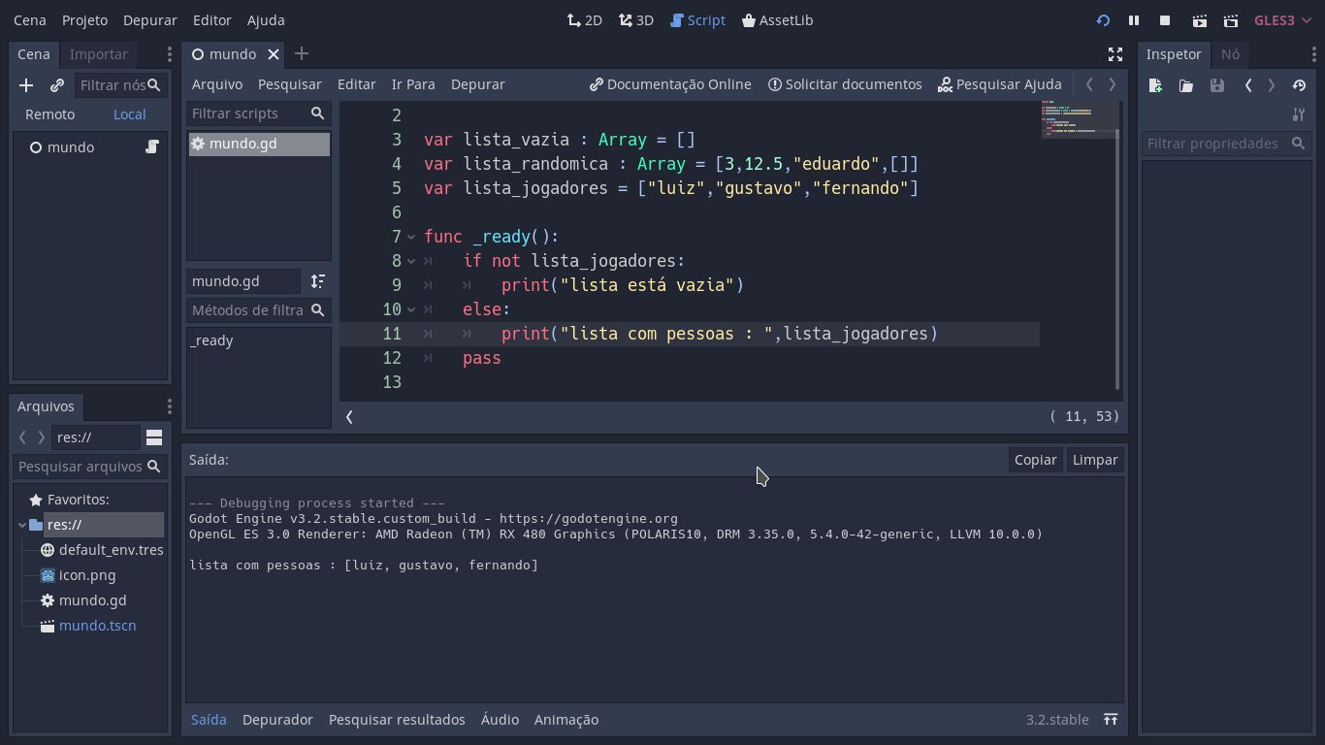1325x745 pixels.
Task: Fold the func _ready line 7
Action: tap(411, 237)
